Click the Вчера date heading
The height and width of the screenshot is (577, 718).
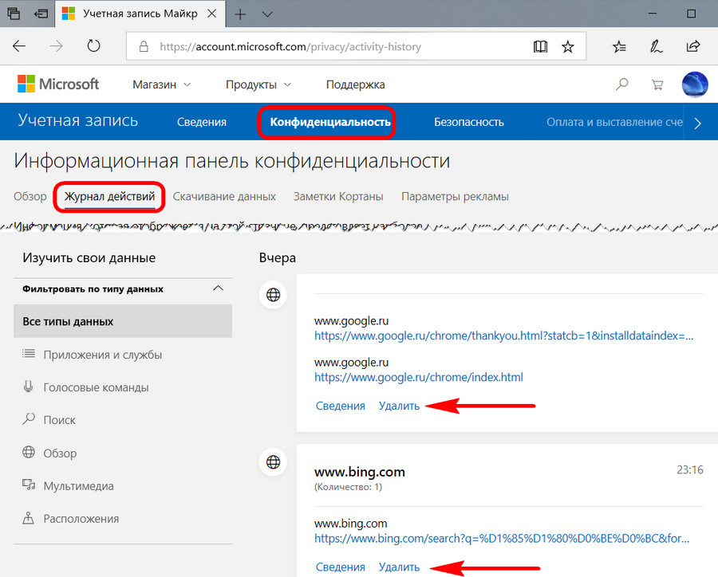[278, 257]
